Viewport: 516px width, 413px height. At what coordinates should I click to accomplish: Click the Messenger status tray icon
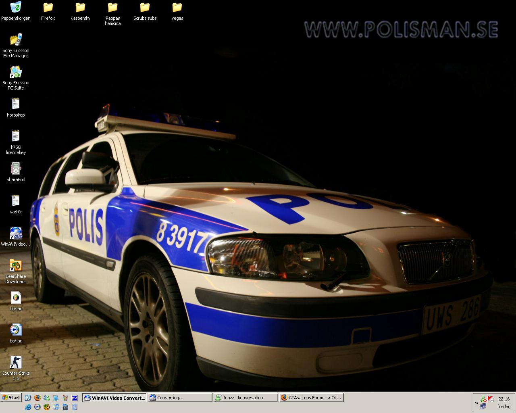pyautogui.click(x=483, y=399)
